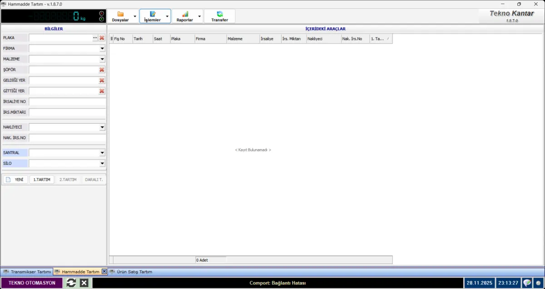Sort by Fiş No column header
The height and width of the screenshot is (289, 545).
(x=123, y=39)
